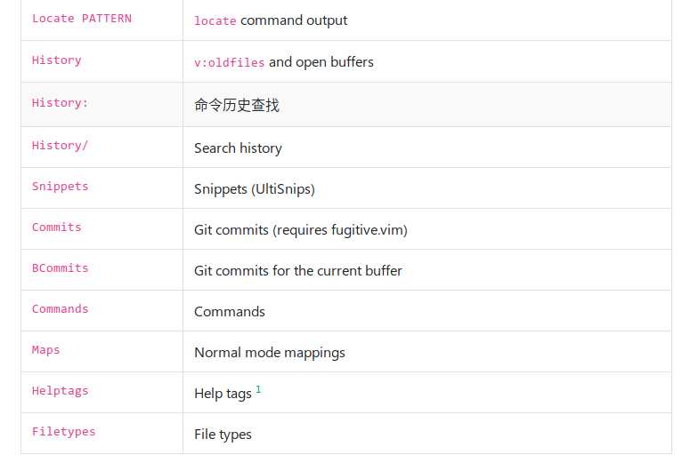This screenshot has height=463, width=682.
Task: Click the History/ command code
Action: pos(60,145)
